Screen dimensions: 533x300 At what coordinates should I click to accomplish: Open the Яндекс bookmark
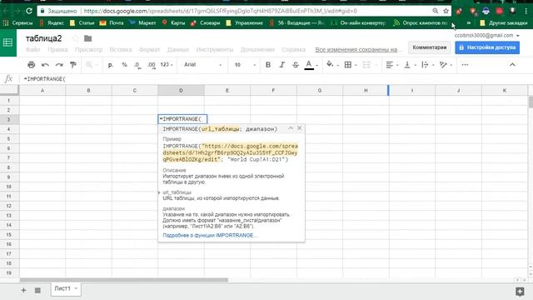point(52,22)
